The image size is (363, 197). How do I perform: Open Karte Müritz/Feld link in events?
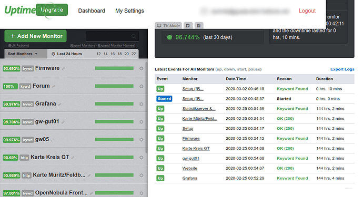200,119
